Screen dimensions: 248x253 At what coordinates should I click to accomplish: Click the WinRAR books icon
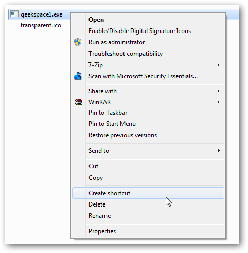tap(78, 102)
